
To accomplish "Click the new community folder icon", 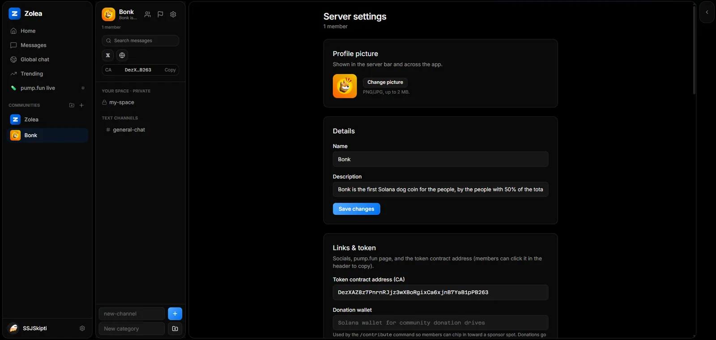I will [x=72, y=105].
